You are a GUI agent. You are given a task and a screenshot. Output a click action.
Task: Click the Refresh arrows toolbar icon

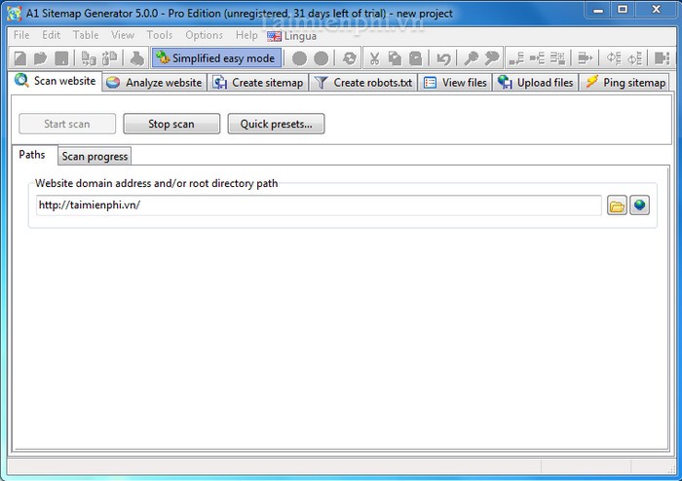[x=349, y=58]
